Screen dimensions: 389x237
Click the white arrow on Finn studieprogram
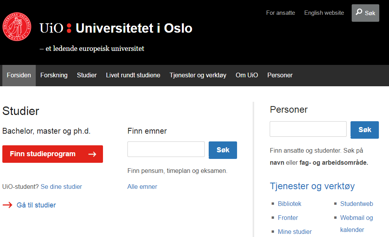coord(92,154)
